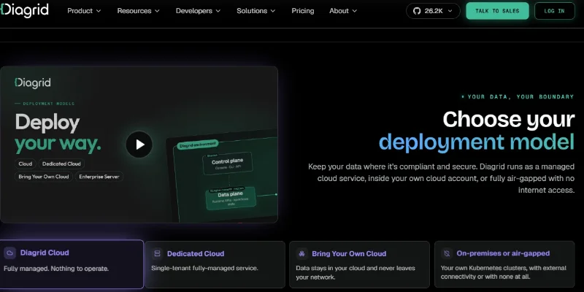This screenshot has width=584, height=292.
Task: Select the Bring Your Own Cloud tab
Action: (359, 264)
